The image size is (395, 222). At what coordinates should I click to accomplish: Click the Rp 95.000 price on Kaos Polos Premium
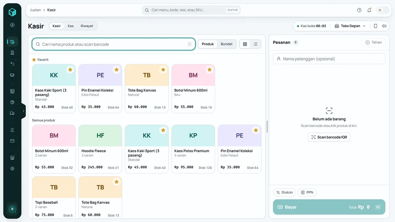click(183, 167)
